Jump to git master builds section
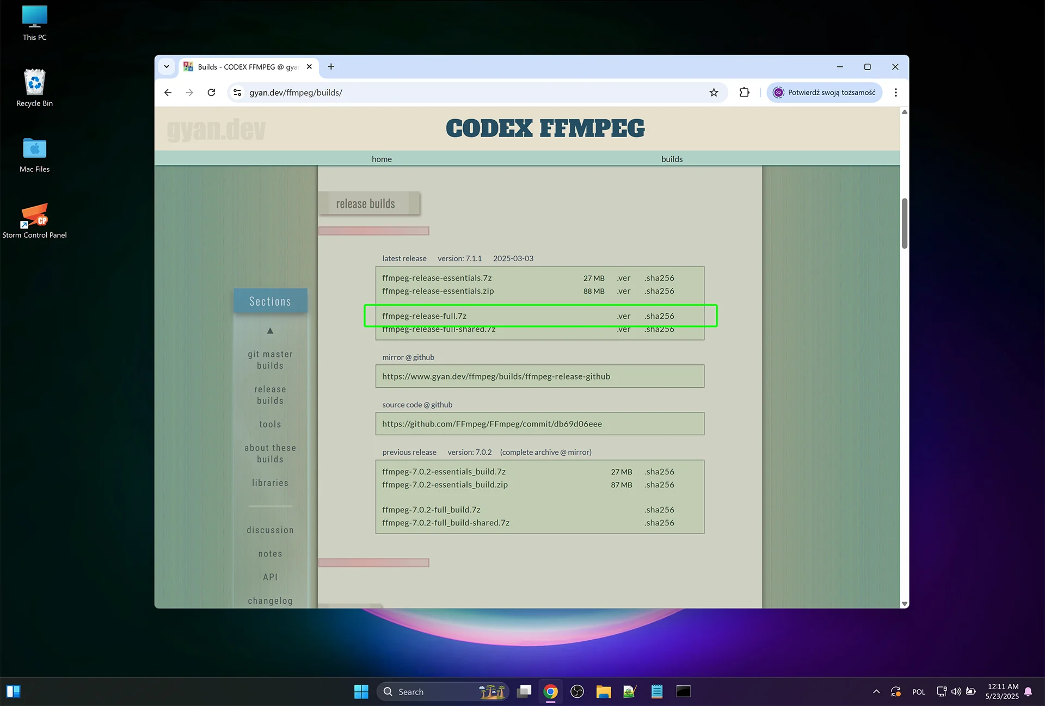This screenshot has height=706, width=1045. (270, 360)
